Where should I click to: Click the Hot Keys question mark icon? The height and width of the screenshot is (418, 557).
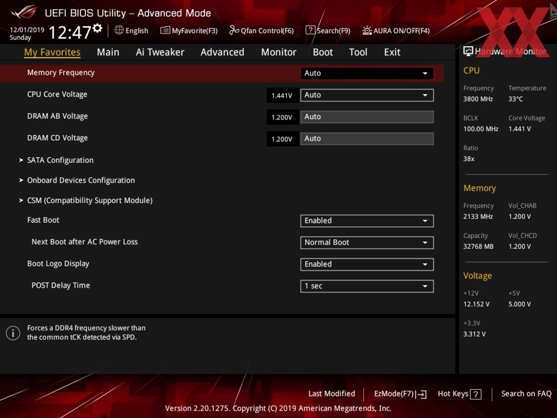pyautogui.click(x=475, y=394)
